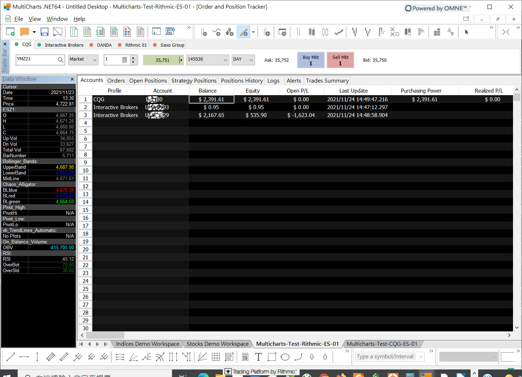The height and width of the screenshot is (377, 522).
Task: Click the Balance column header
Action: click(x=208, y=91)
